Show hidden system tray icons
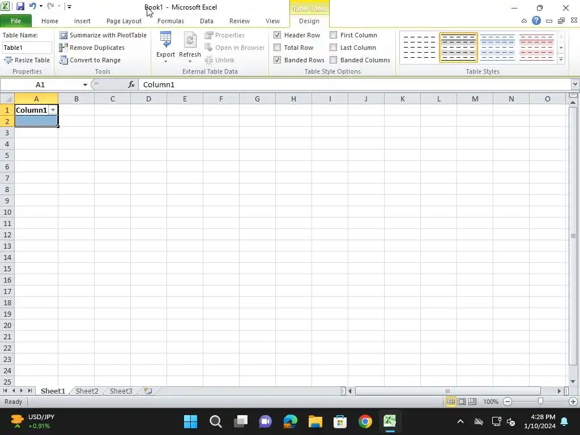Screen dimensions: 580x435 pyautogui.click(x=460, y=421)
